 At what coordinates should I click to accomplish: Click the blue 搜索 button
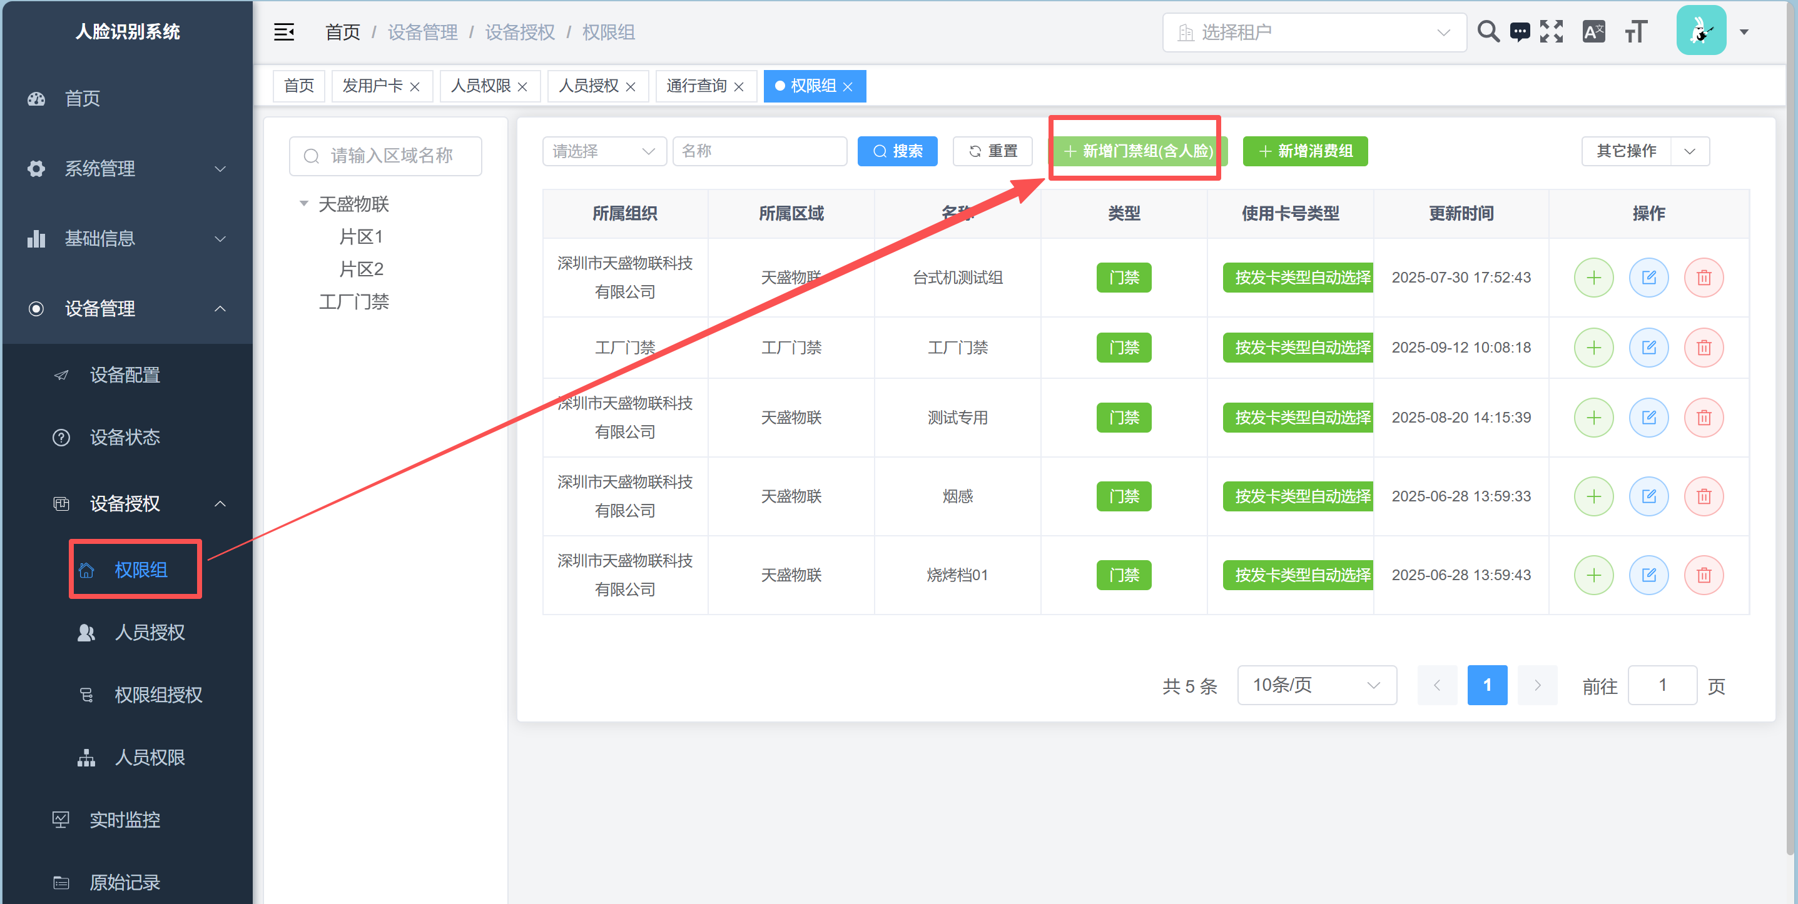coord(897,151)
